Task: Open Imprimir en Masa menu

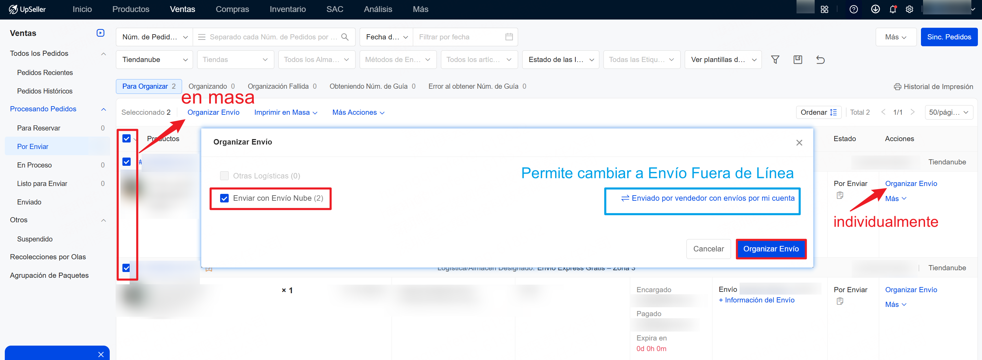Action: click(286, 112)
